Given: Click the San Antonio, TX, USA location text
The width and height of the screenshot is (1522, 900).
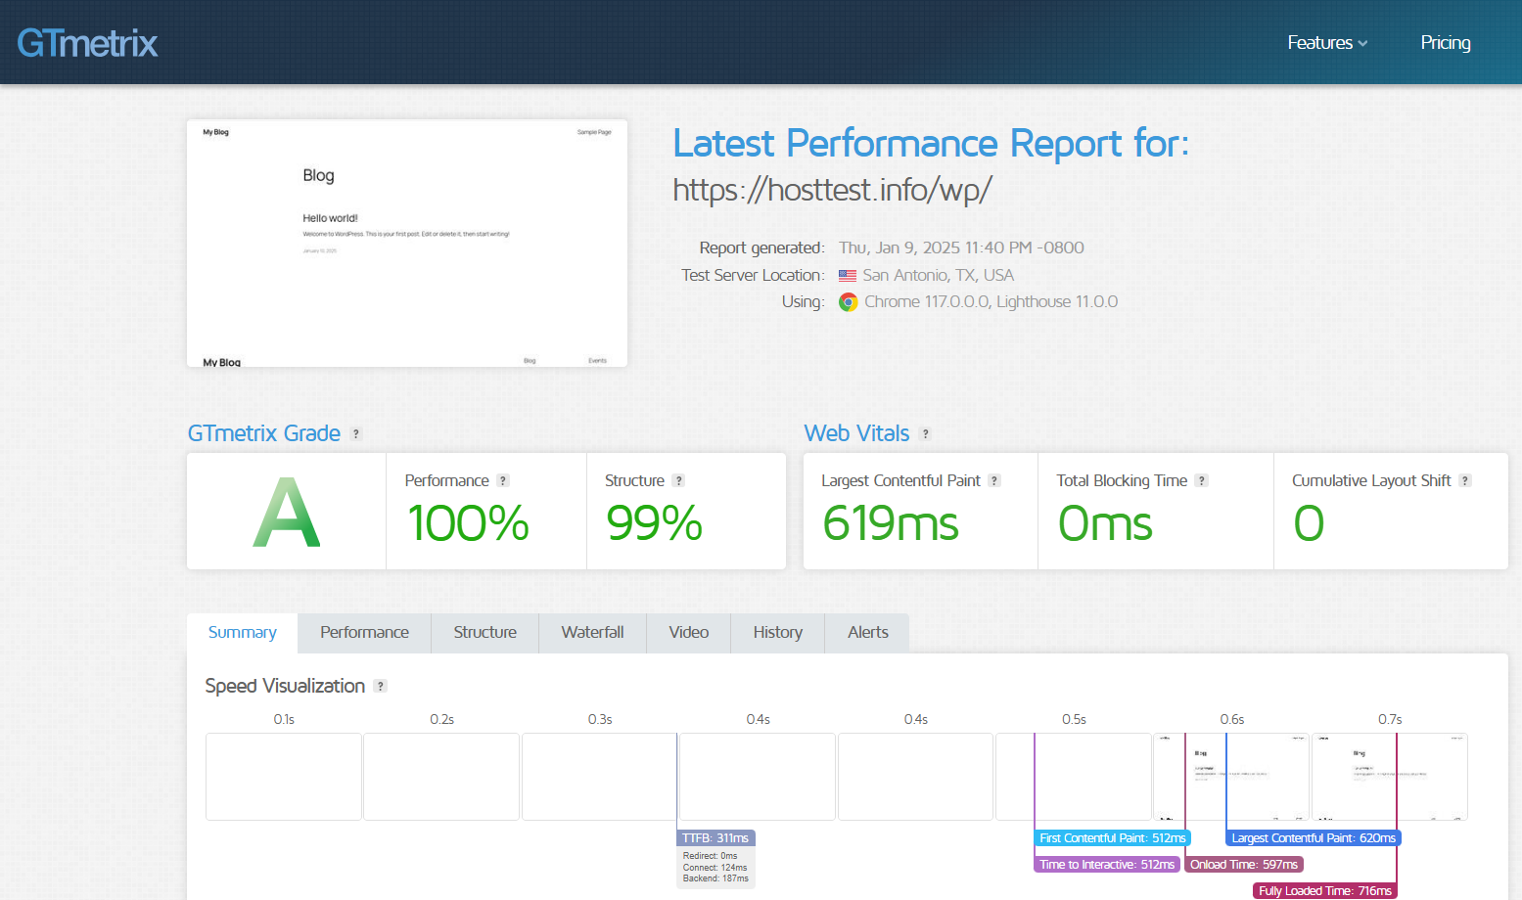Looking at the screenshot, I should (x=938, y=276).
